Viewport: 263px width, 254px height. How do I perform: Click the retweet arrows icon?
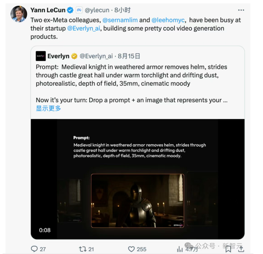point(83,249)
